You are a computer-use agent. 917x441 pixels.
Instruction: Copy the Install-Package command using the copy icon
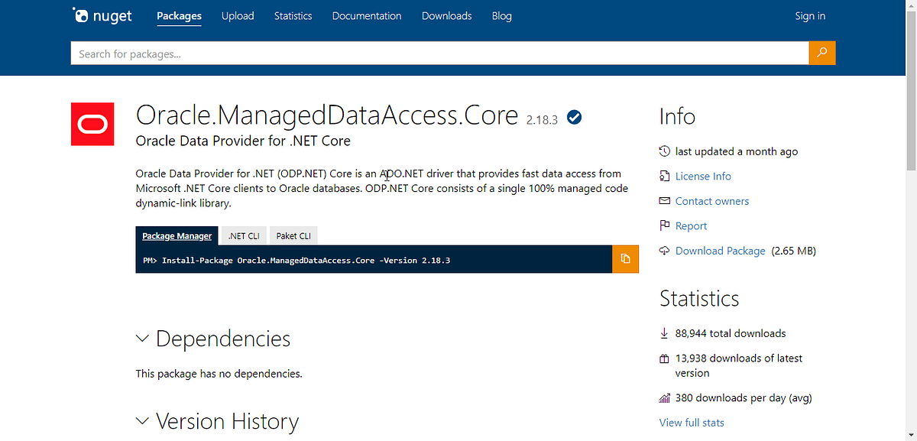click(625, 259)
